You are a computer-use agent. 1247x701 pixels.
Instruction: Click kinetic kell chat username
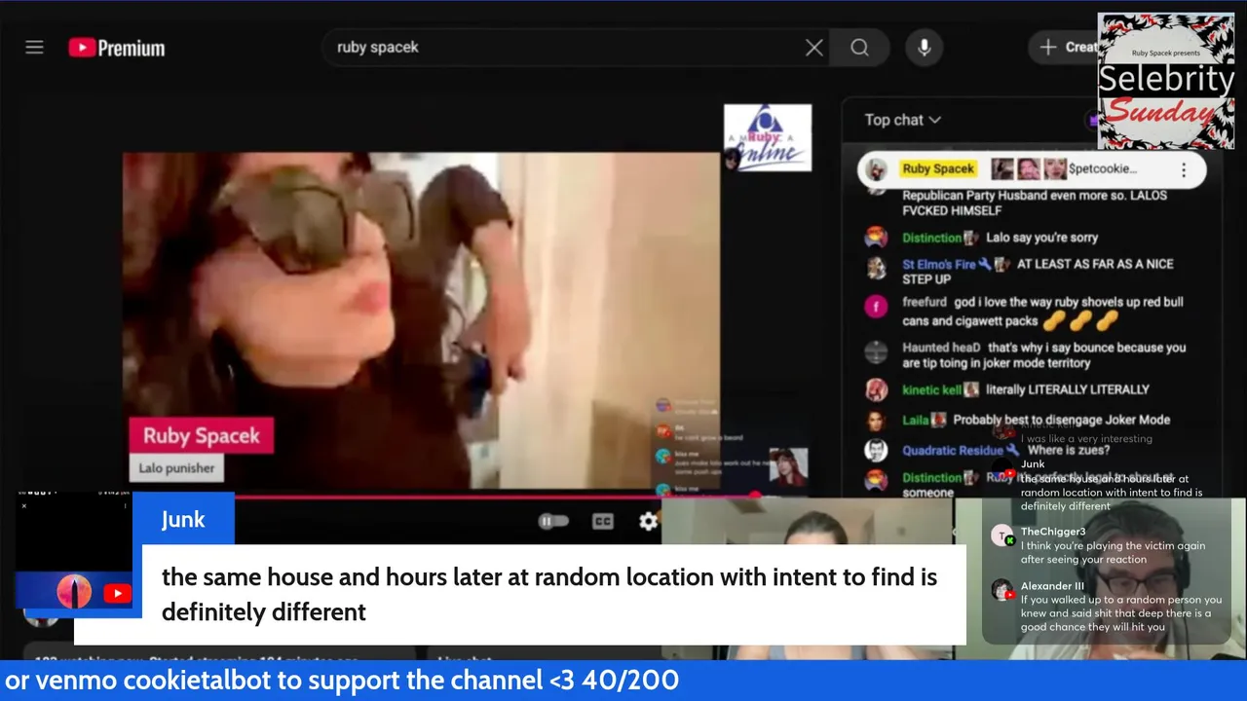931,389
